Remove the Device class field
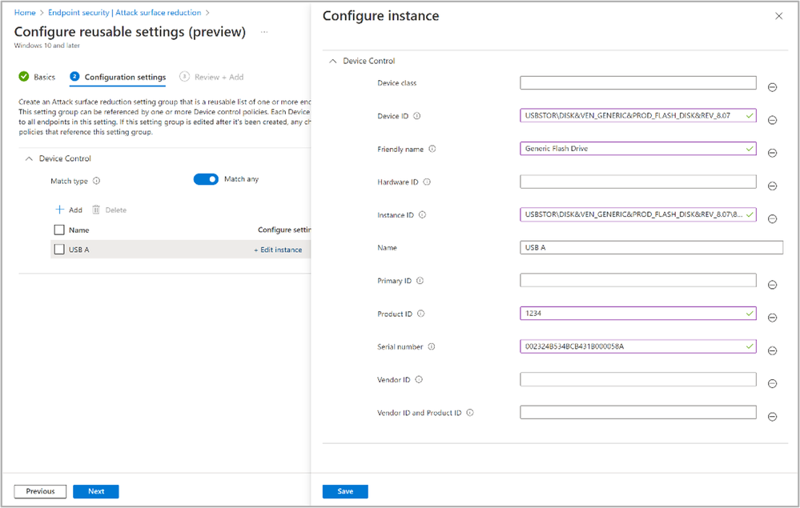The height and width of the screenshot is (508, 800). click(x=772, y=87)
